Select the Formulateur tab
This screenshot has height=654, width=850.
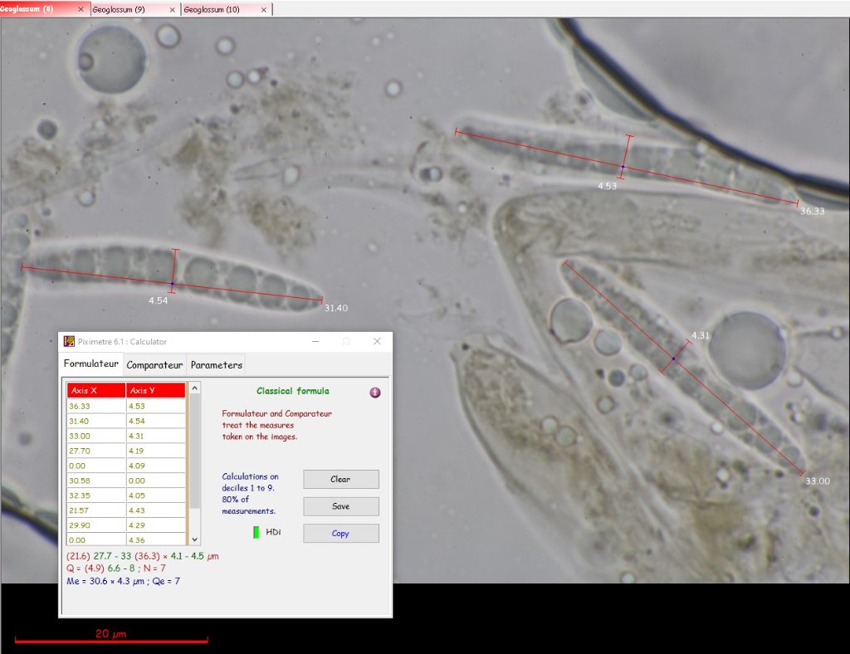point(91,364)
